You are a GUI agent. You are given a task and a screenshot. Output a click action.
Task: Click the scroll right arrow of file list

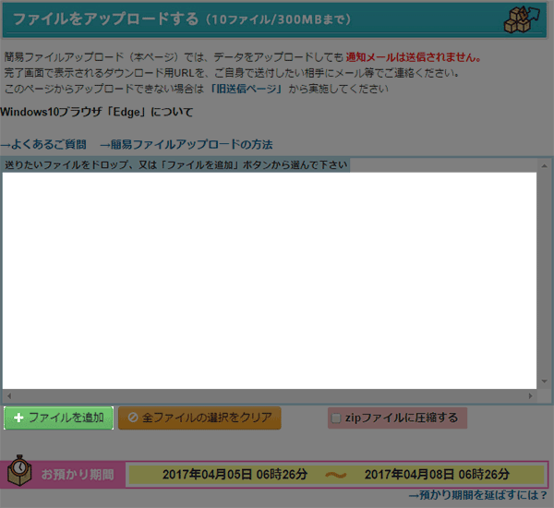click(x=530, y=396)
